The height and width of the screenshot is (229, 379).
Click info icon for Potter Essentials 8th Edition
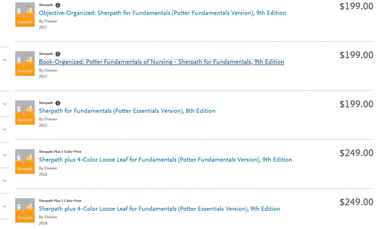pyautogui.click(x=58, y=103)
